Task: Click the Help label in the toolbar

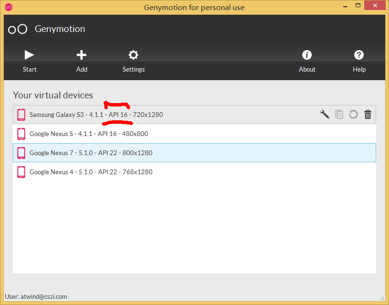Action: coord(359,69)
